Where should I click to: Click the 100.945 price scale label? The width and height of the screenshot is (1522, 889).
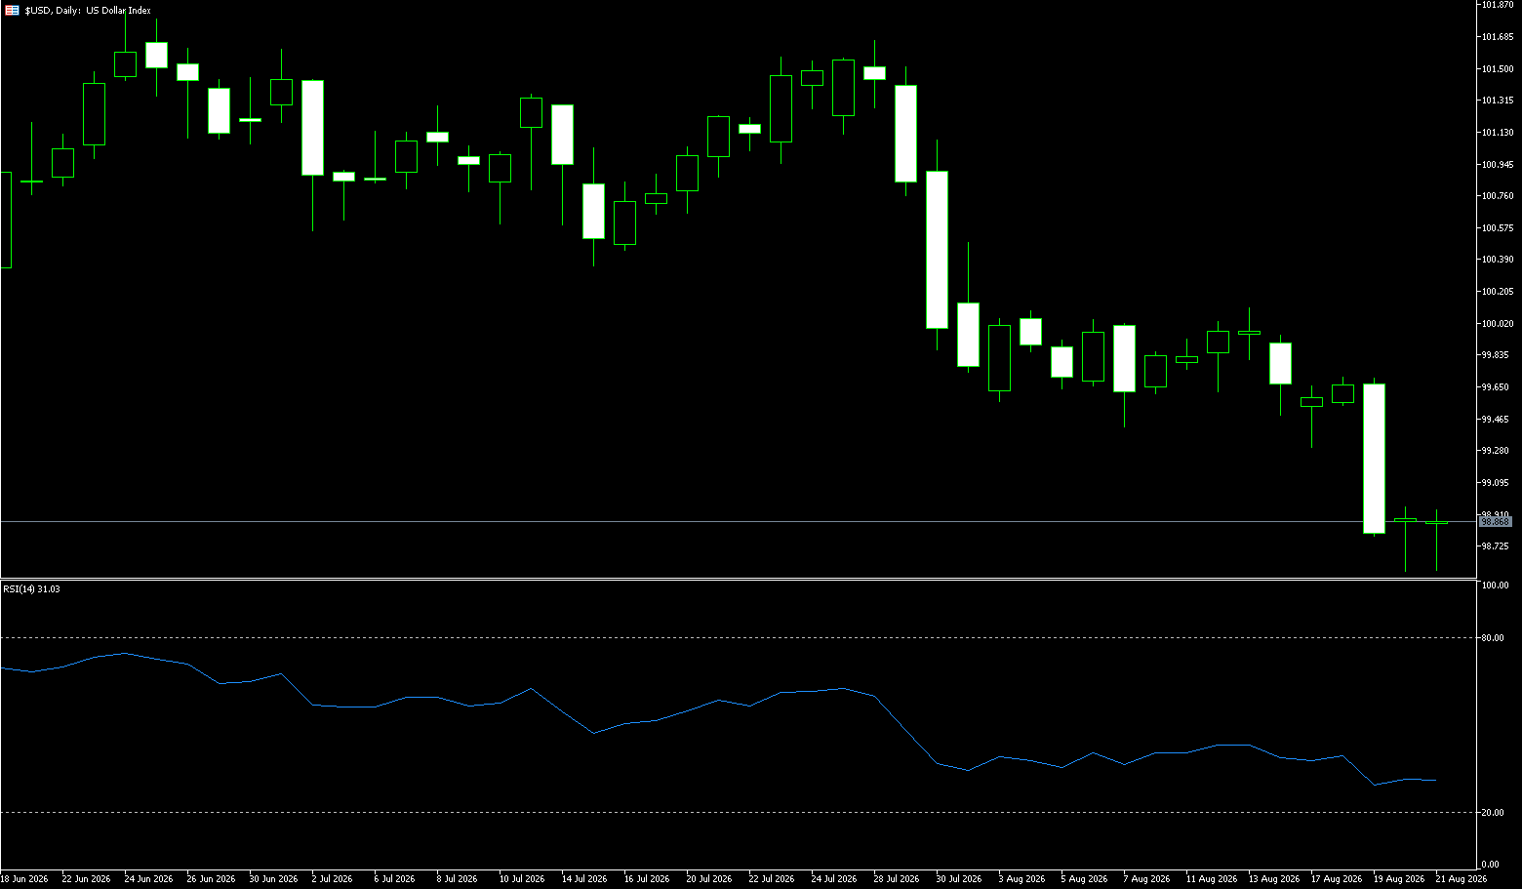click(x=1497, y=165)
